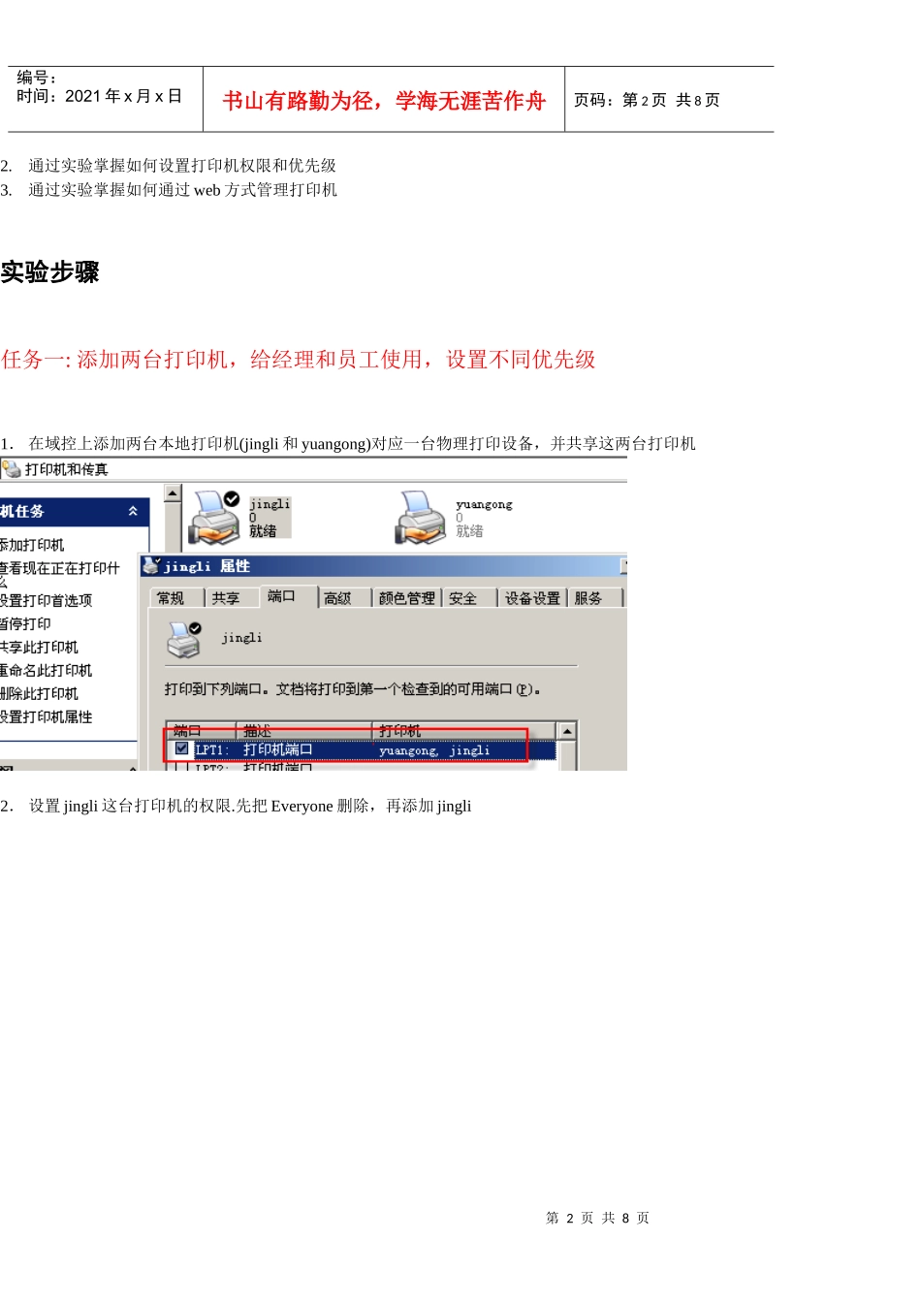The height and width of the screenshot is (1303, 921).
Task: Open the 颜色管理 tab
Action: pos(407,598)
